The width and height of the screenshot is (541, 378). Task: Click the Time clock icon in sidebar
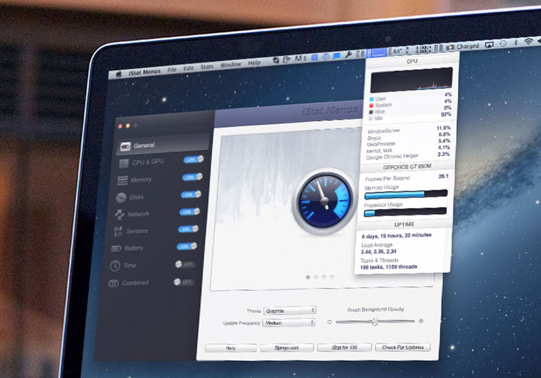(x=115, y=266)
